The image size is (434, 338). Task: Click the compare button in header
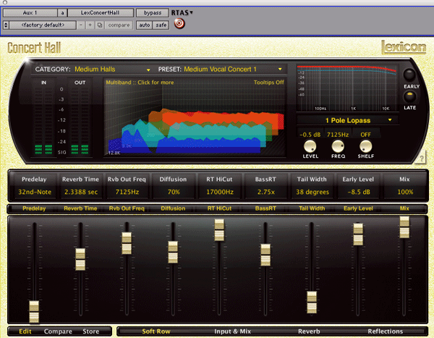pos(119,25)
